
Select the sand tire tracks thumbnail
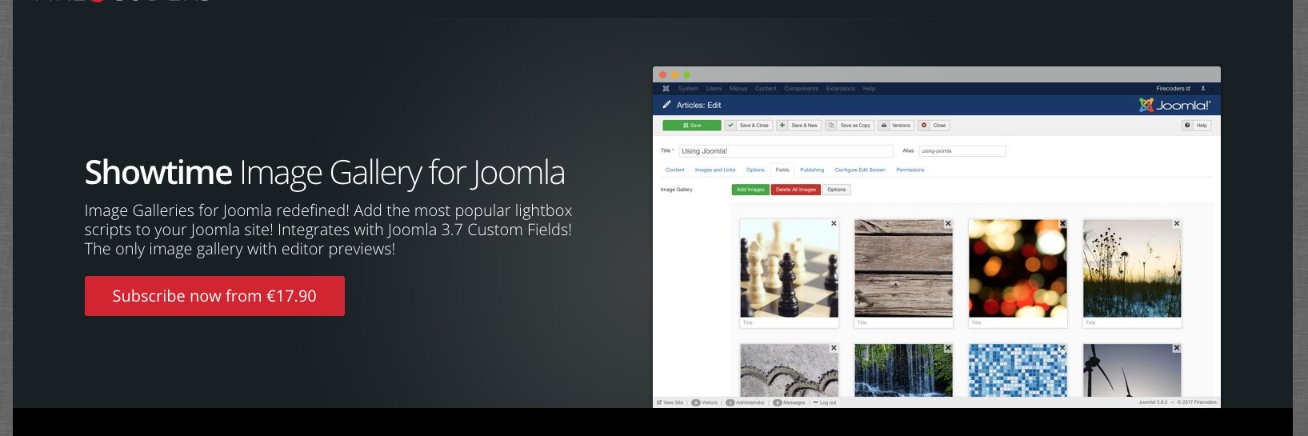click(789, 370)
